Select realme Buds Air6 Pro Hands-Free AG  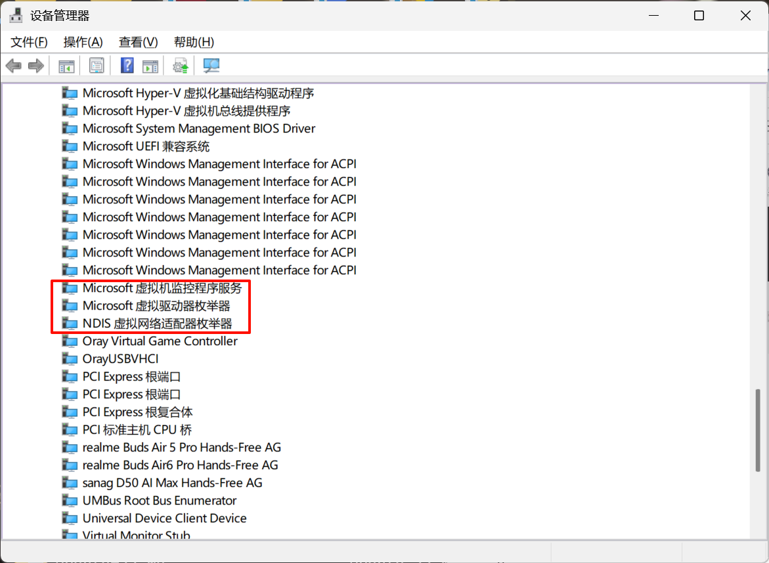click(x=180, y=465)
